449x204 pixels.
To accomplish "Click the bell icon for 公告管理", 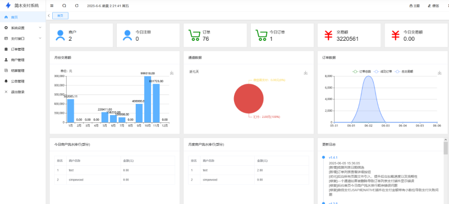I will [6, 81].
